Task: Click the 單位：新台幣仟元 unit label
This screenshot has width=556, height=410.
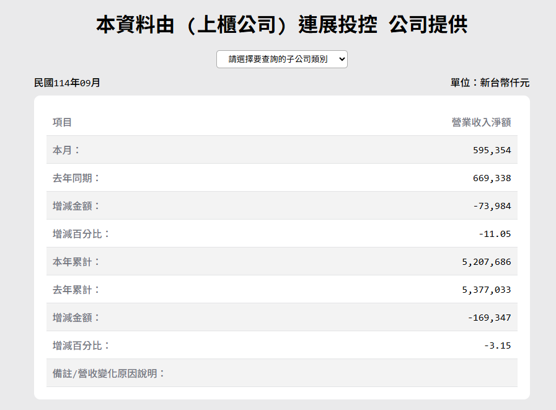Action: (x=490, y=82)
